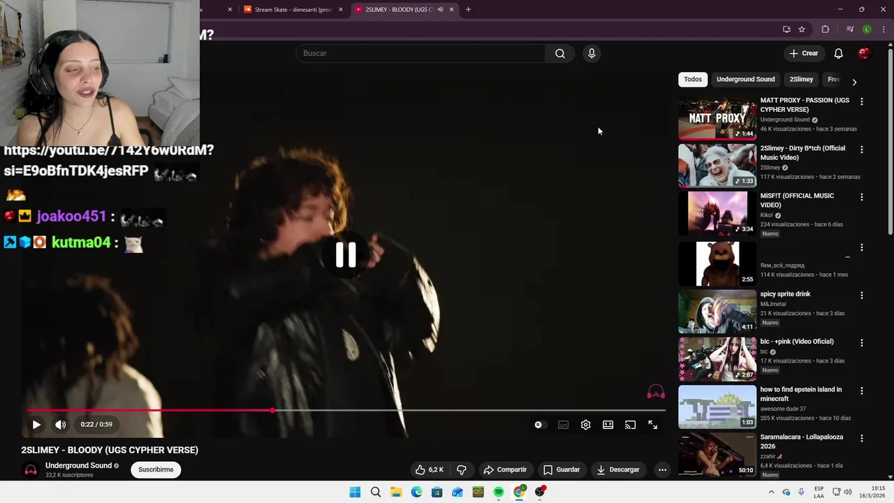Open the spicy sprite drink video title

click(x=785, y=294)
